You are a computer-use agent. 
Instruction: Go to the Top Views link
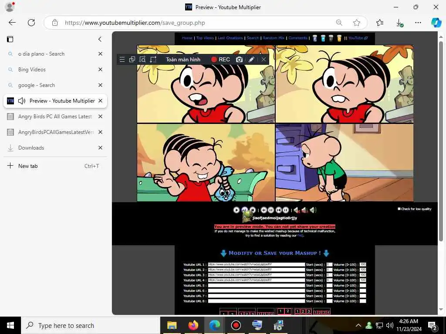tap(205, 38)
